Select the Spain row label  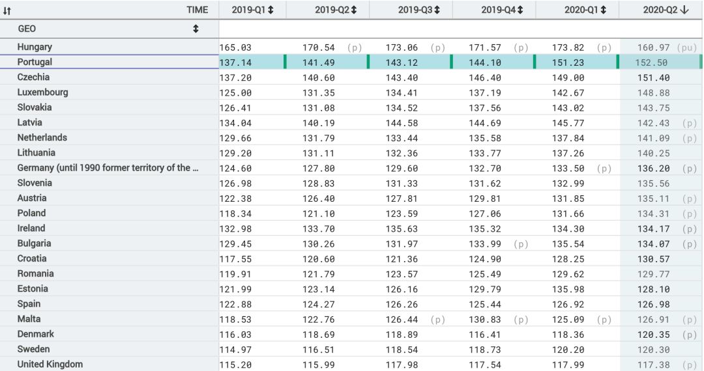[x=29, y=304]
